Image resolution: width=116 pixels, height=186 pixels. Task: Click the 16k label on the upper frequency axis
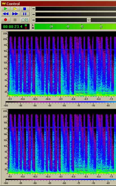tap(5, 51)
